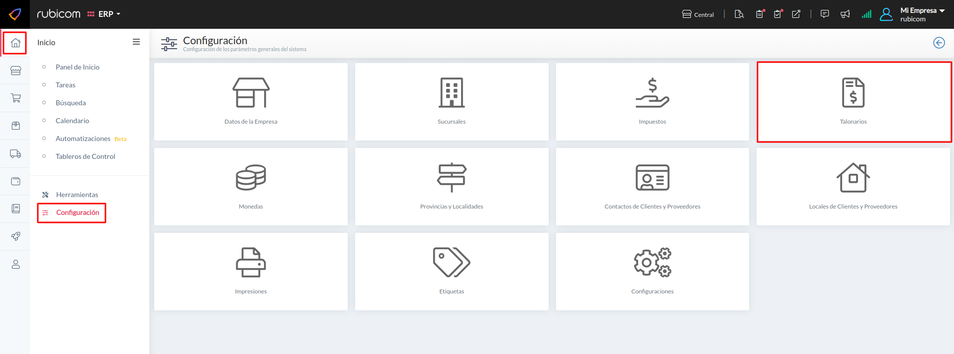Viewport: 954px width, 354px height.
Task: Click the delivery truck sidebar icon
Action: (15, 154)
